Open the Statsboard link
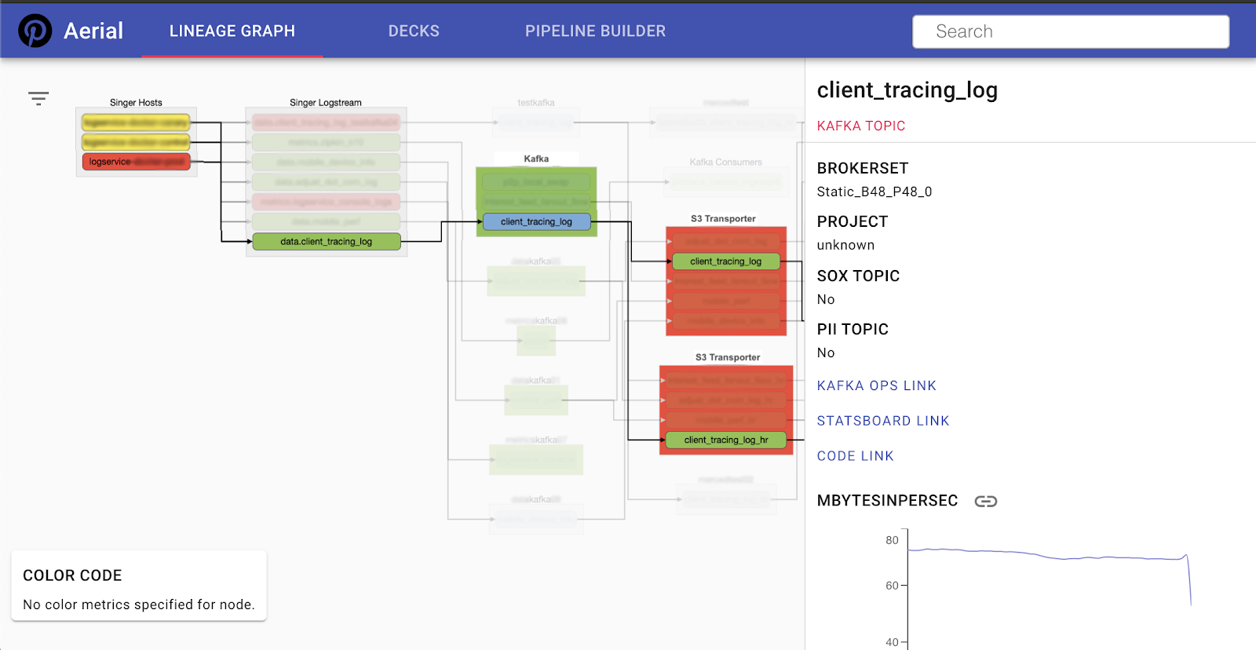The width and height of the screenshot is (1256, 650). (883, 421)
